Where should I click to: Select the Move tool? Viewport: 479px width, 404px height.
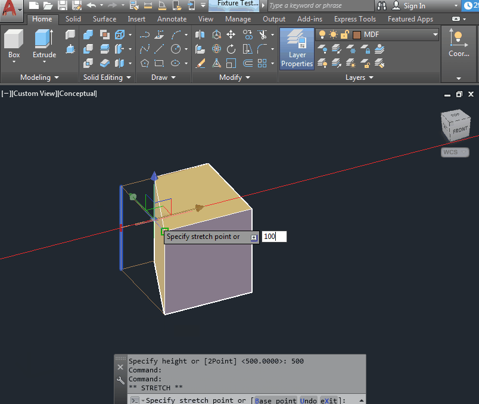click(x=231, y=35)
